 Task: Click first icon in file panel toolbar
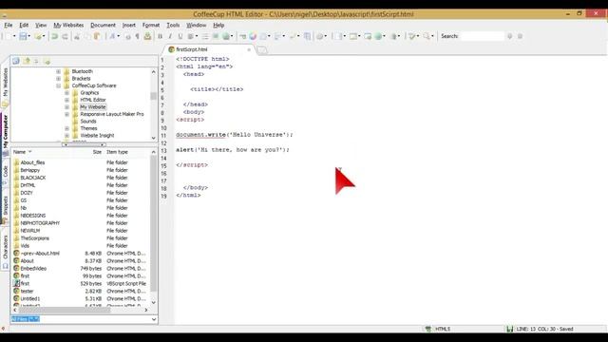click(16, 61)
